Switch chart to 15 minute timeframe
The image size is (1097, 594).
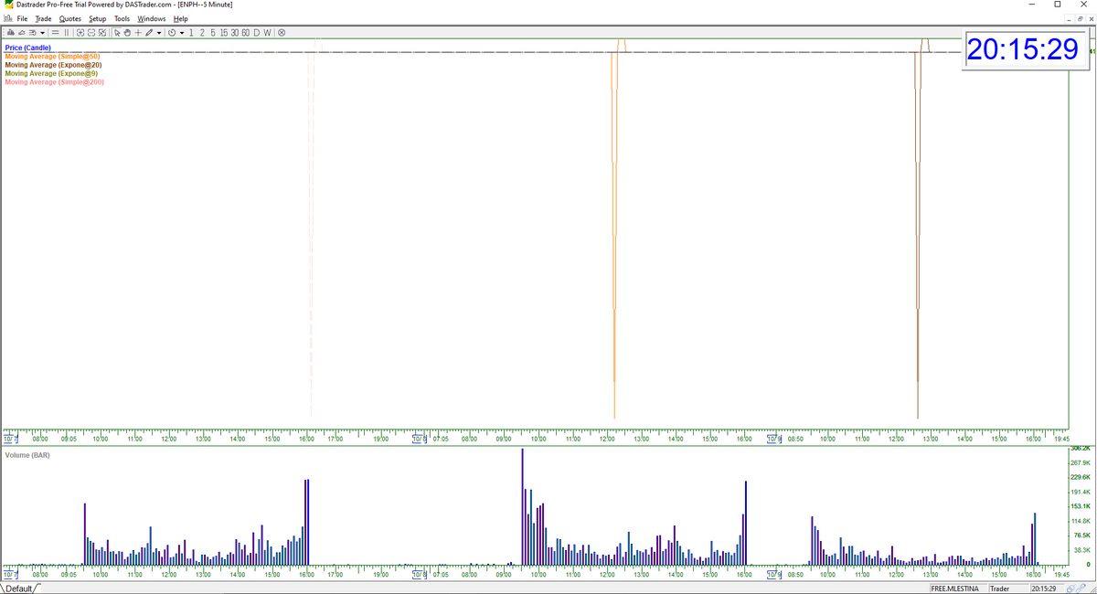click(x=224, y=33)
